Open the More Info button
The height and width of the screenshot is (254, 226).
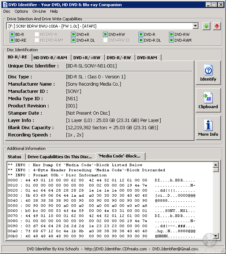click(x=208, y=128)
